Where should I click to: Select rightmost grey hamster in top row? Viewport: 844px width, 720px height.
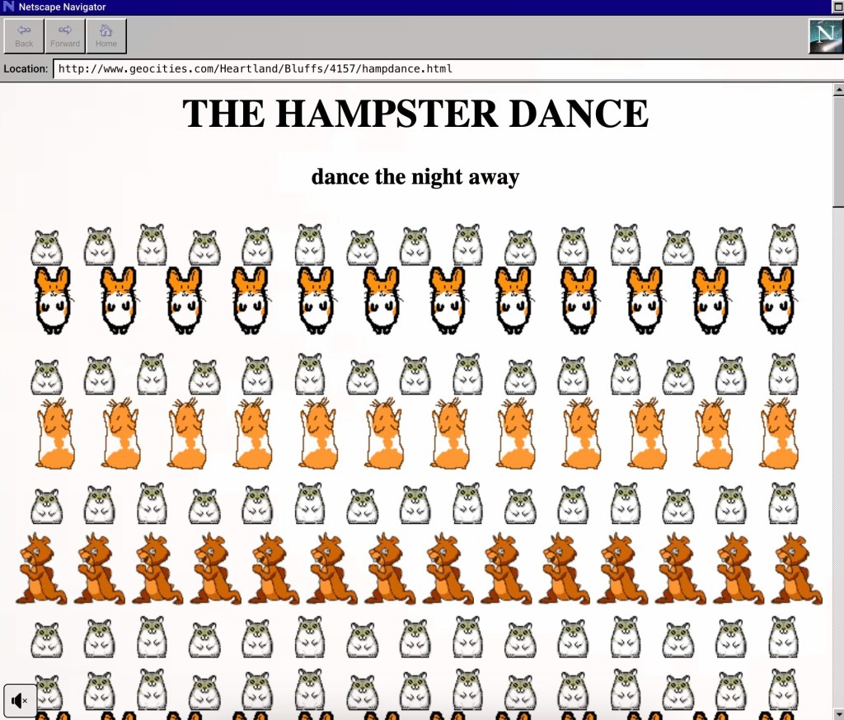(783, 245)
